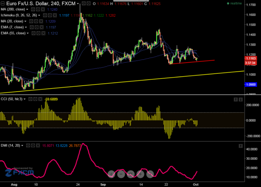Reset chart view with circular button
This screenshot has height=187, width=261.
point(131,174)
